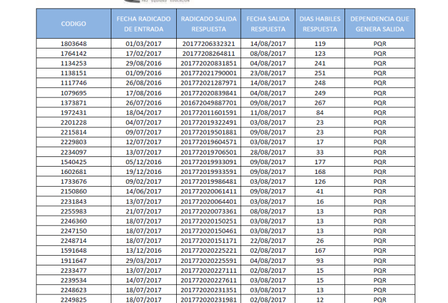
Task: Click the RADICADO SALIDA RESPUESTA header
Action: (209, 24)
